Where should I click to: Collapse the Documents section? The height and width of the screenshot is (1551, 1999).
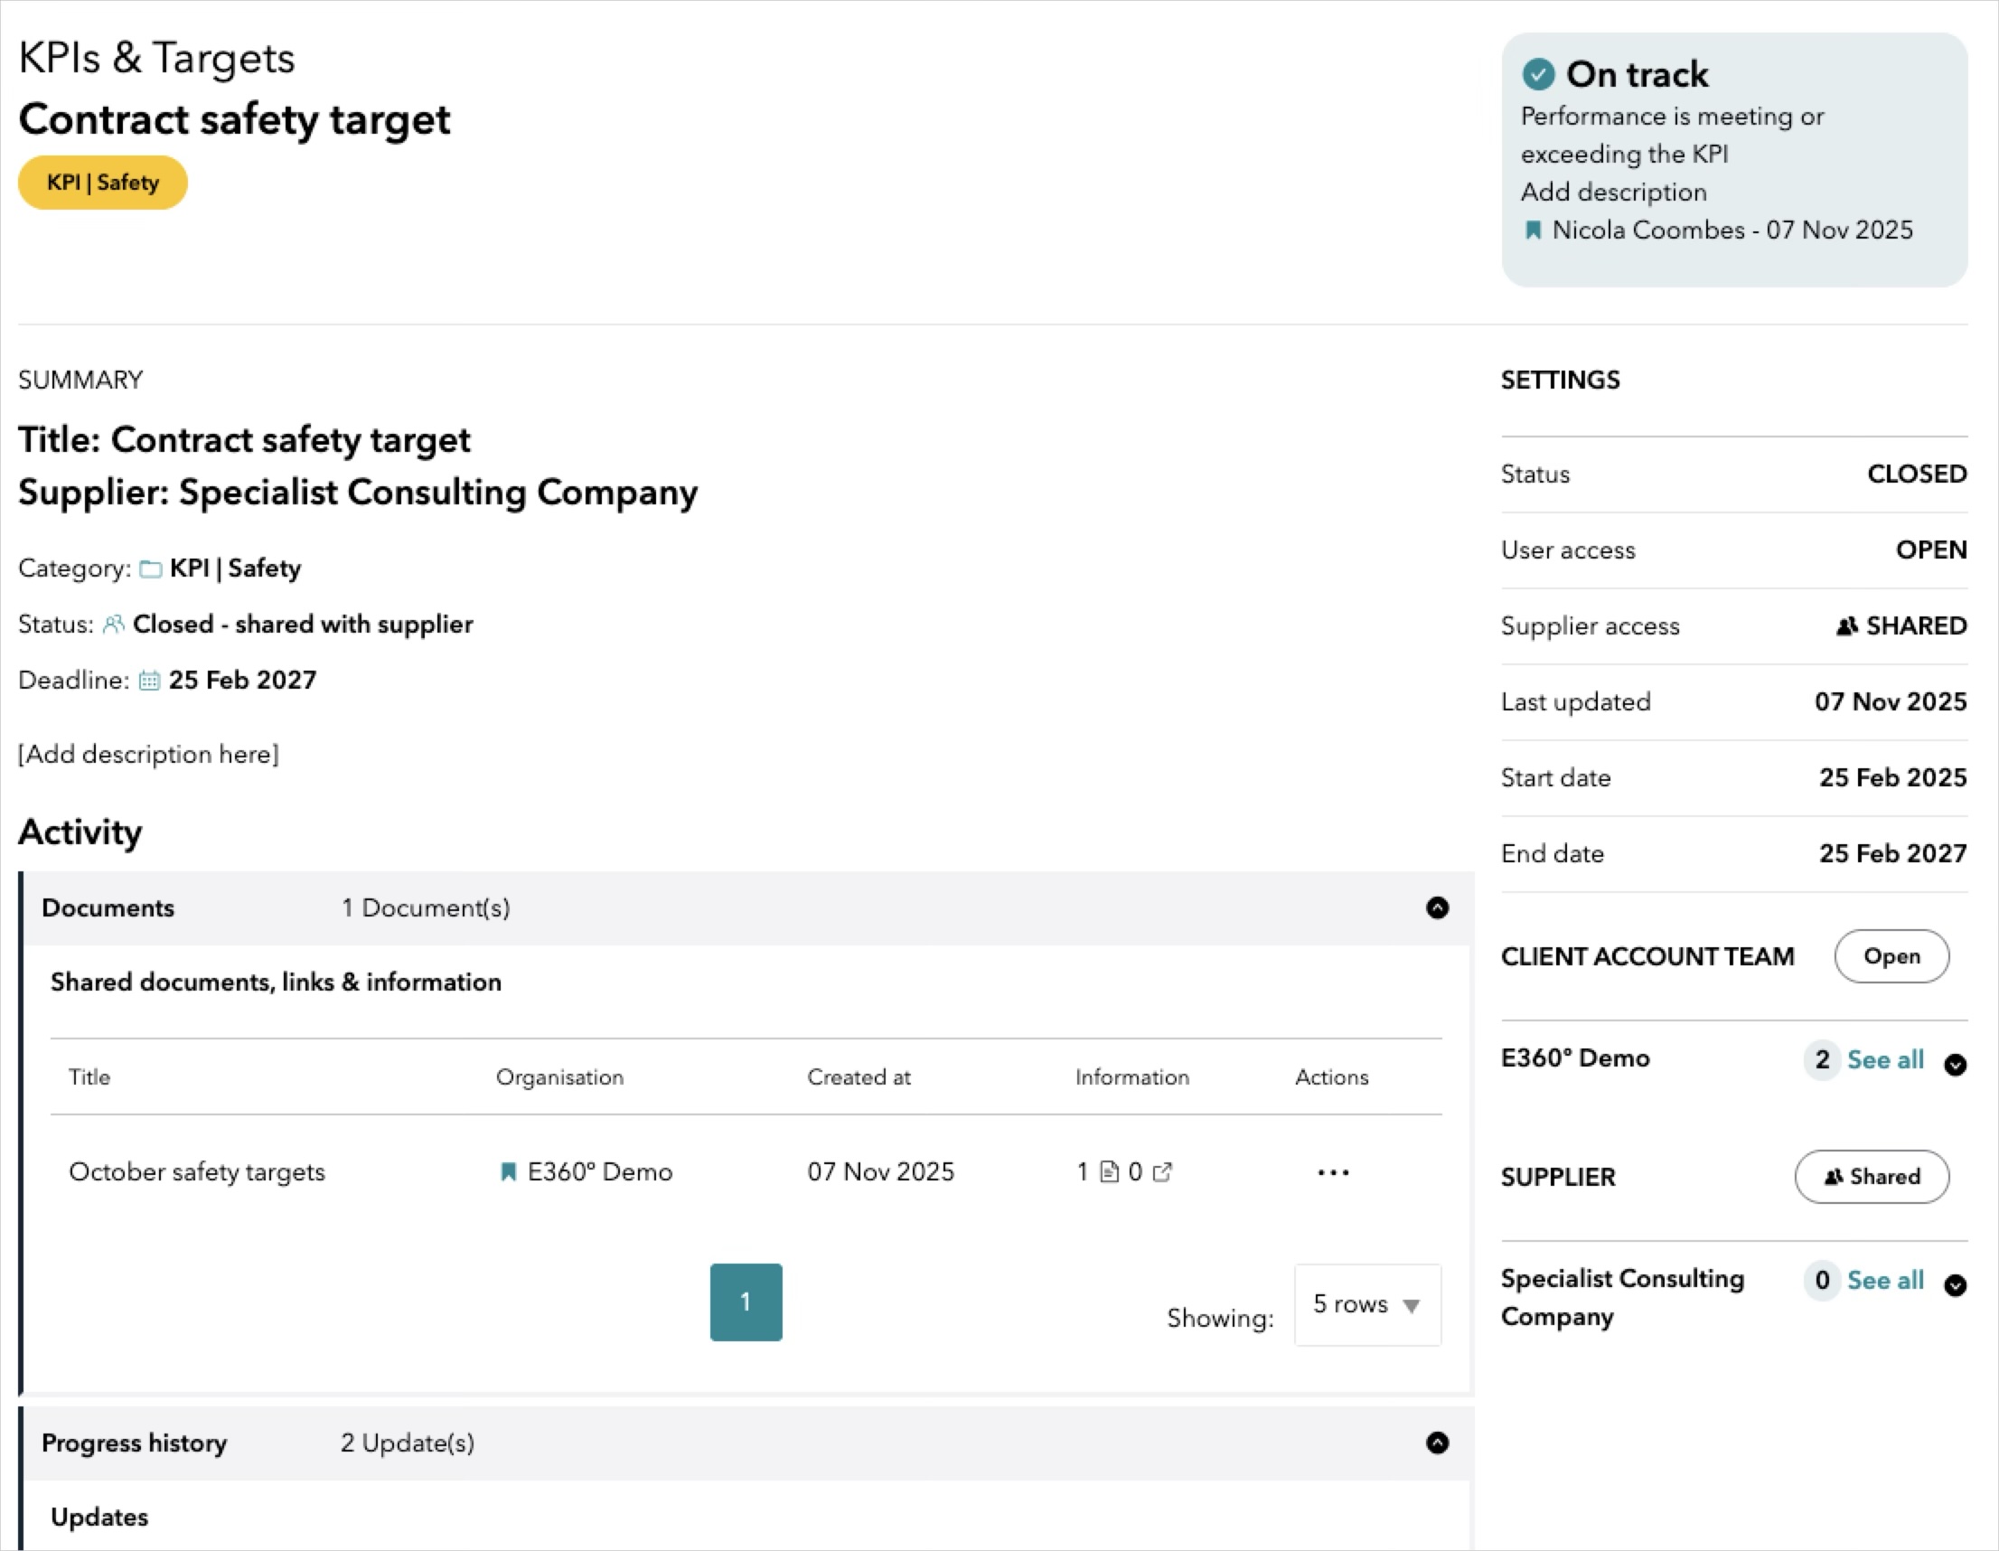(x=1437, y=908)
